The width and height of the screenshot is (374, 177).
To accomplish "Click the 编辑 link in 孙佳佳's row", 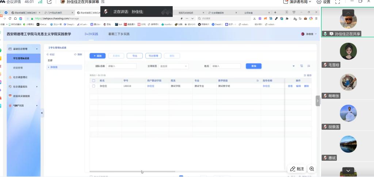I will 298,86.
